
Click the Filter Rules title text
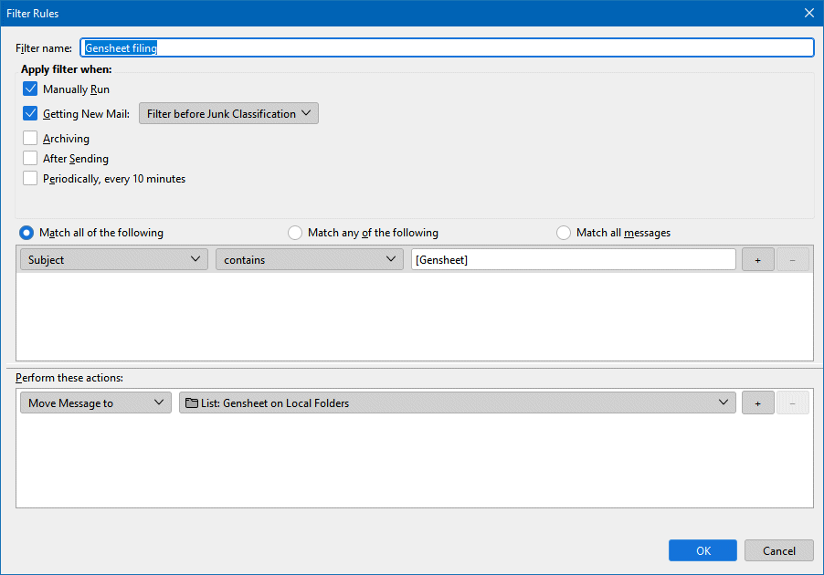click(33, 13)
